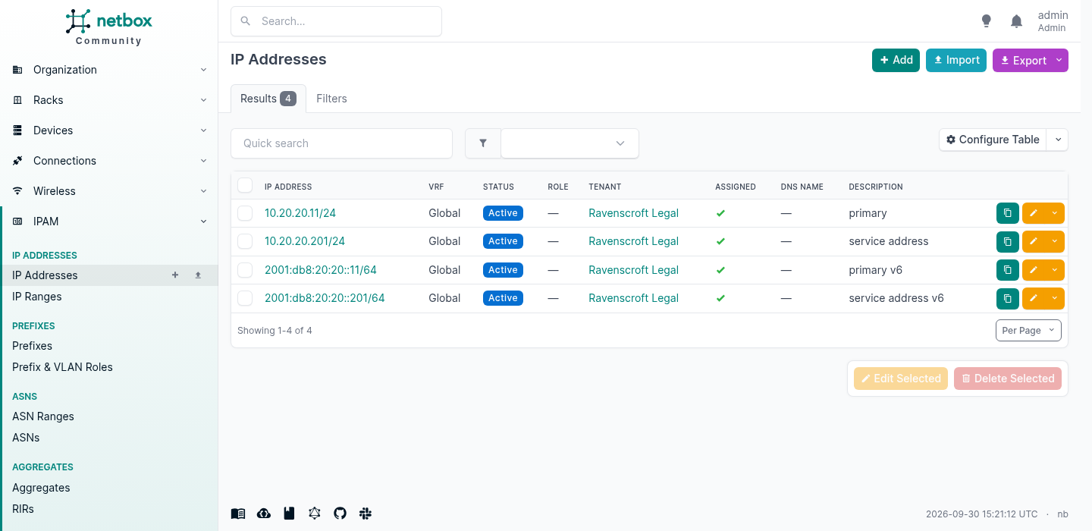Open the API docs icon in footer
Image resolution: width=1092 pixels, height=531 pixels.
289,514
